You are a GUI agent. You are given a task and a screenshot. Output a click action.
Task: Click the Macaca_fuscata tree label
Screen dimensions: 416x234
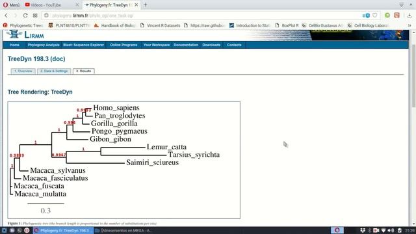click(x=39, y=186)
